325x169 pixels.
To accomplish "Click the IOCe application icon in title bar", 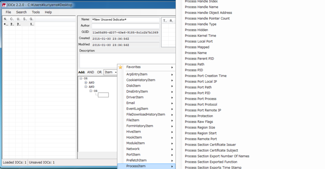I will (4, 5).
